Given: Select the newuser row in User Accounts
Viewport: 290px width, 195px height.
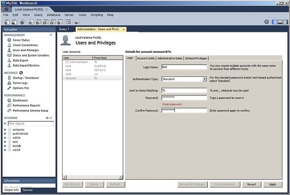Looking at the screenshot, I should 92,78.
